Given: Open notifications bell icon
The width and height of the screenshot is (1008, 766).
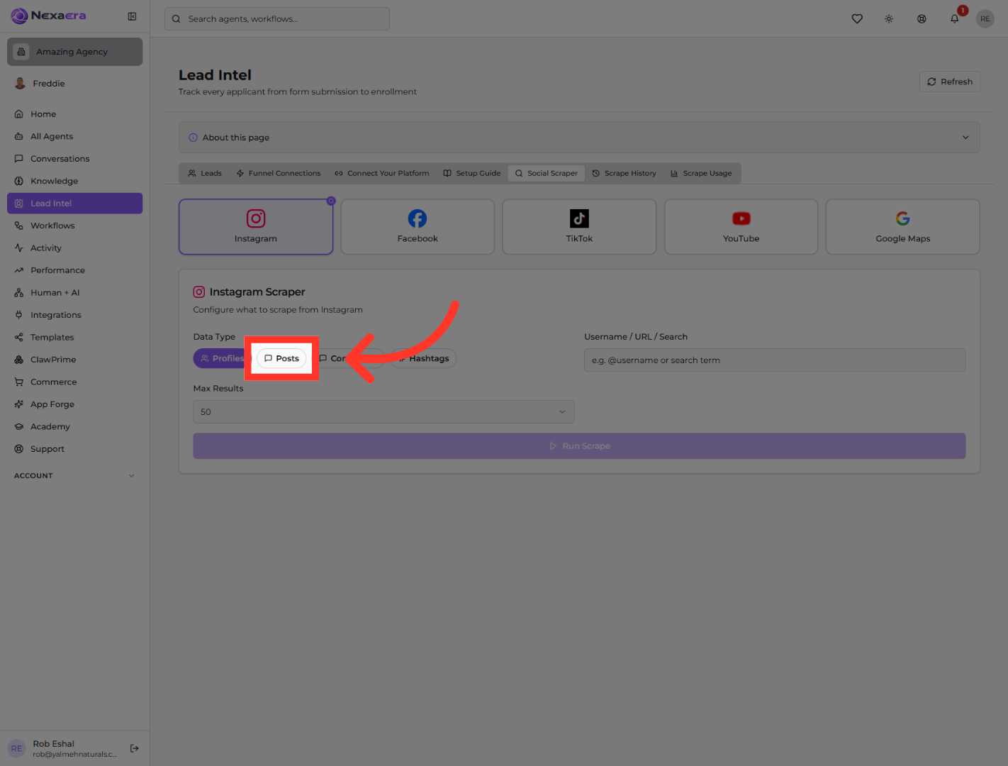Looking at the screenshot, I should (955, 19).
